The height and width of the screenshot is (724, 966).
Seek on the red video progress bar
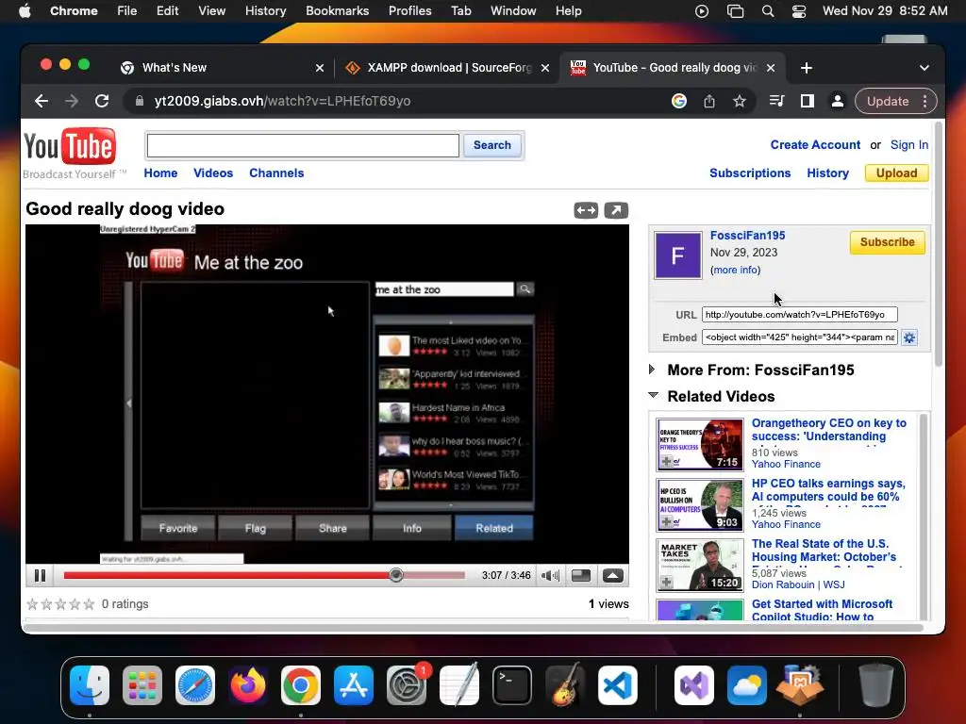pos(229,575)
